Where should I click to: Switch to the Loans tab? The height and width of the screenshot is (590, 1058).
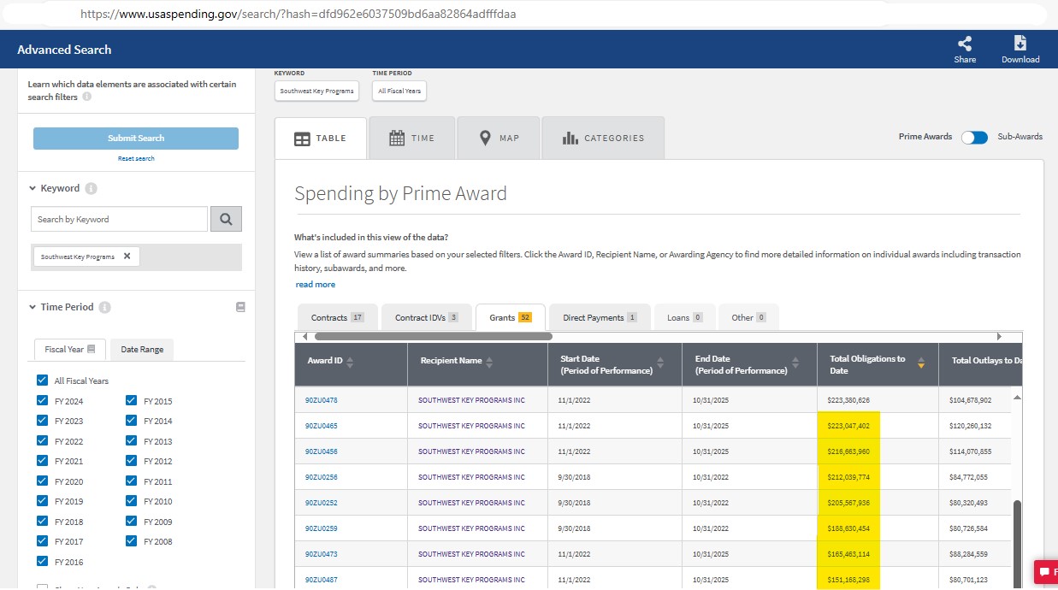point(684,317)
